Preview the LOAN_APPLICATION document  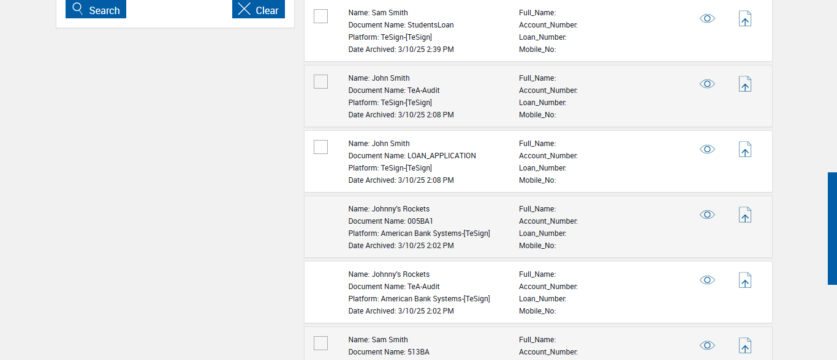[x=707, y=150]
